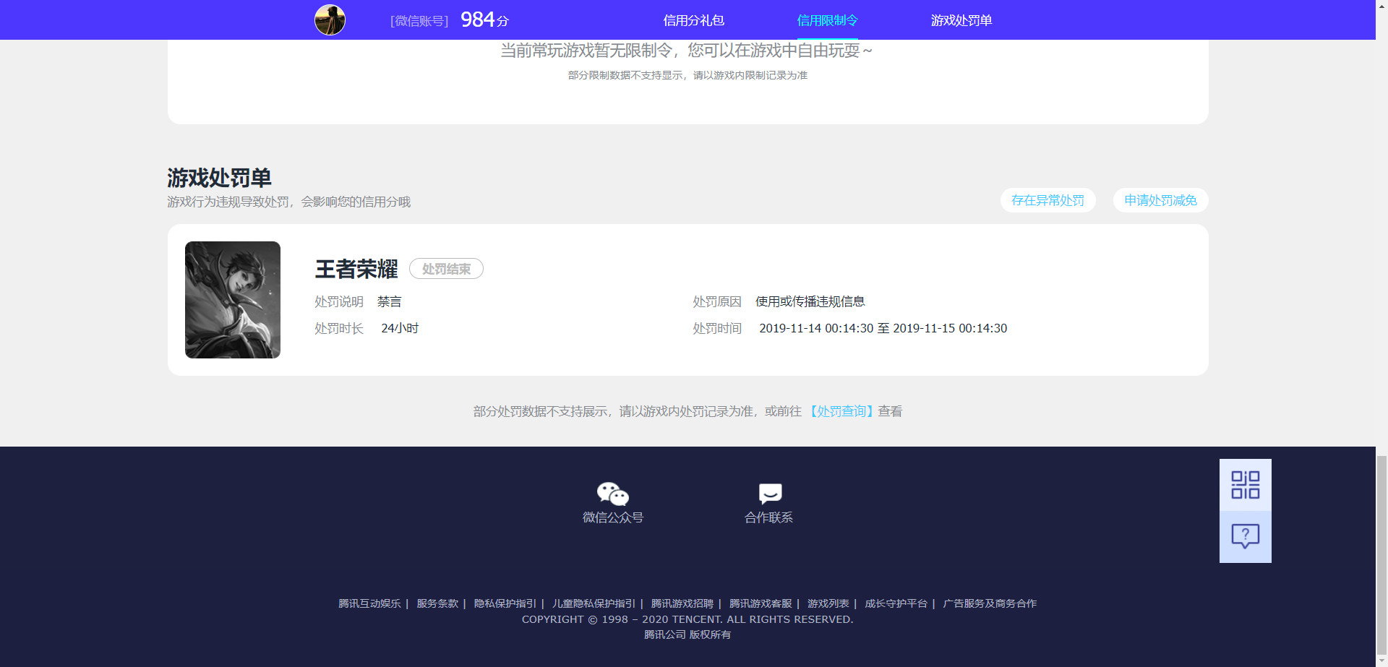Open the 儿童隐私保护指引 footer link
The image size is (1388, 667).
594,603
